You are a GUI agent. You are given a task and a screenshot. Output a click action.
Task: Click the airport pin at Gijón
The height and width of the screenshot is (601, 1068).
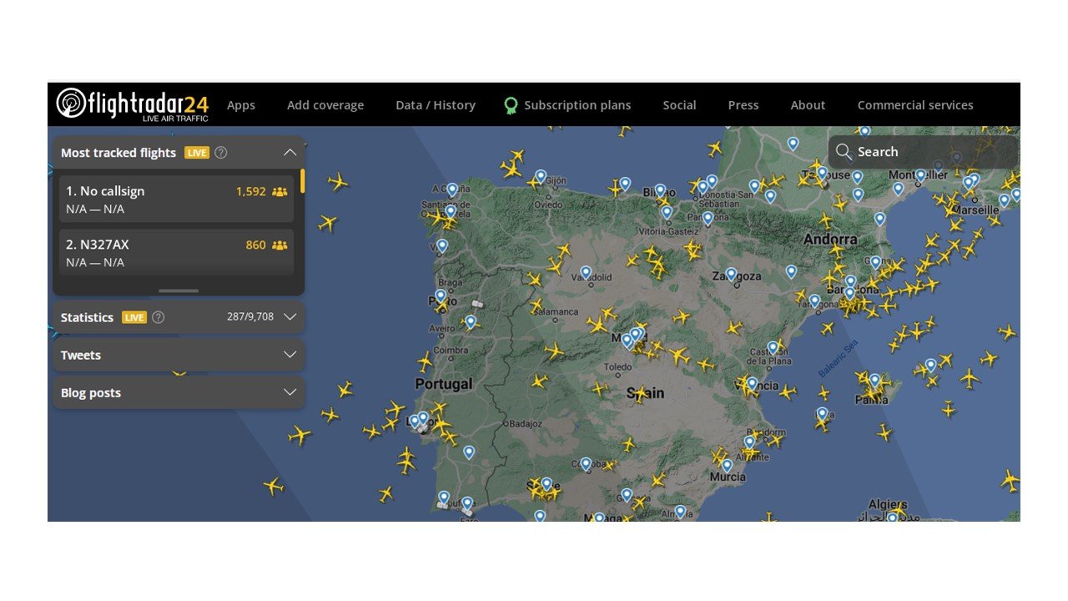(x=541, y=176)
